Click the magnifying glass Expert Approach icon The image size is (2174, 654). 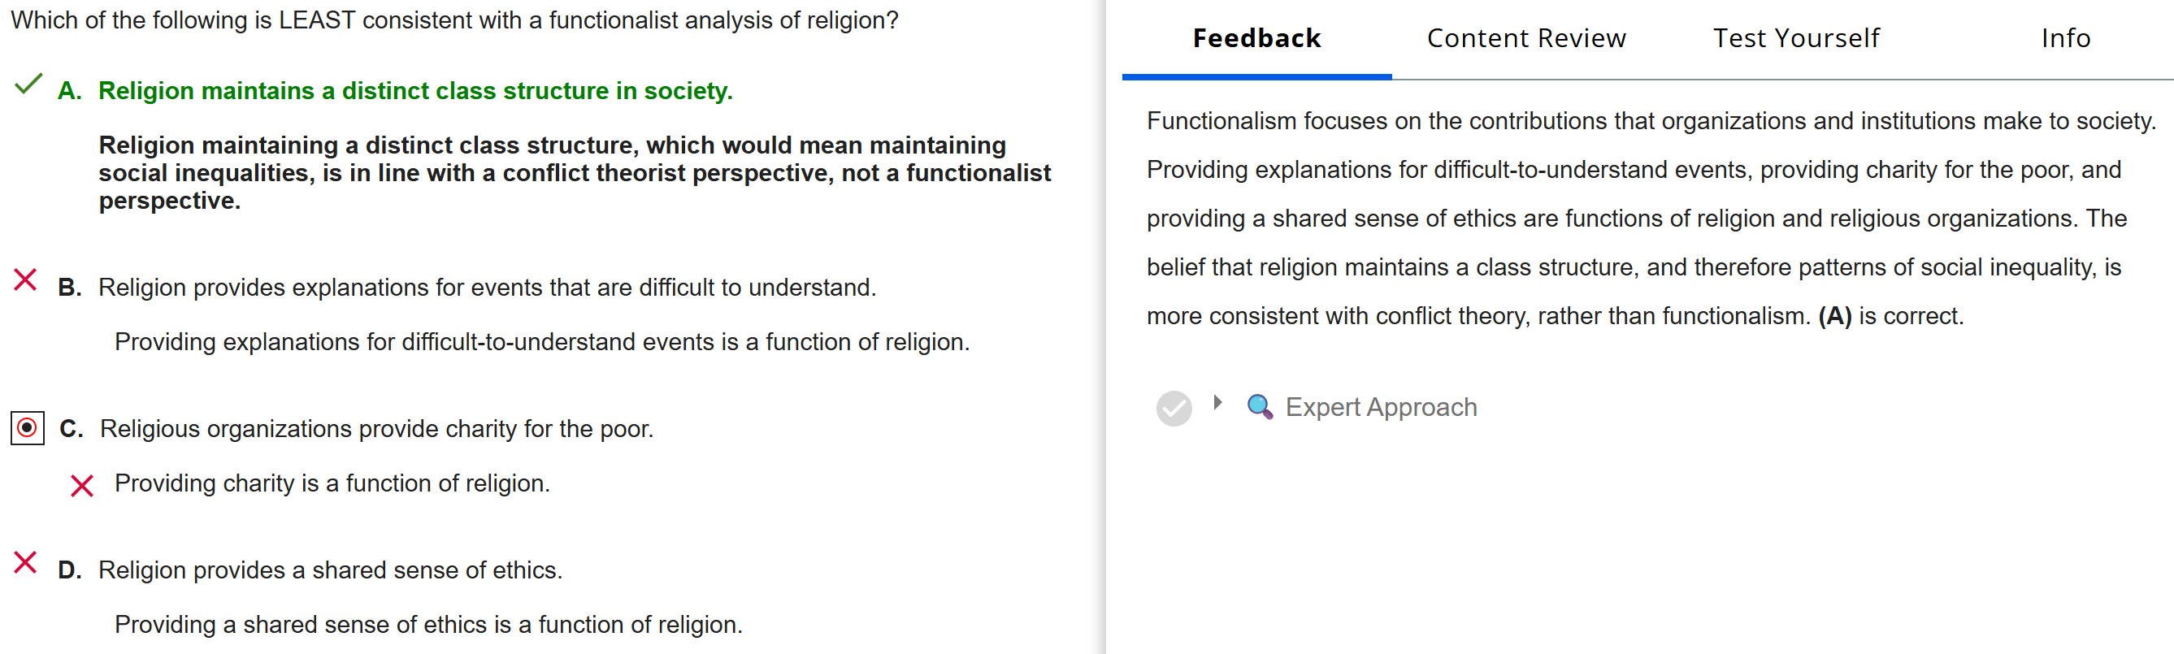[x=1259, y=407]
